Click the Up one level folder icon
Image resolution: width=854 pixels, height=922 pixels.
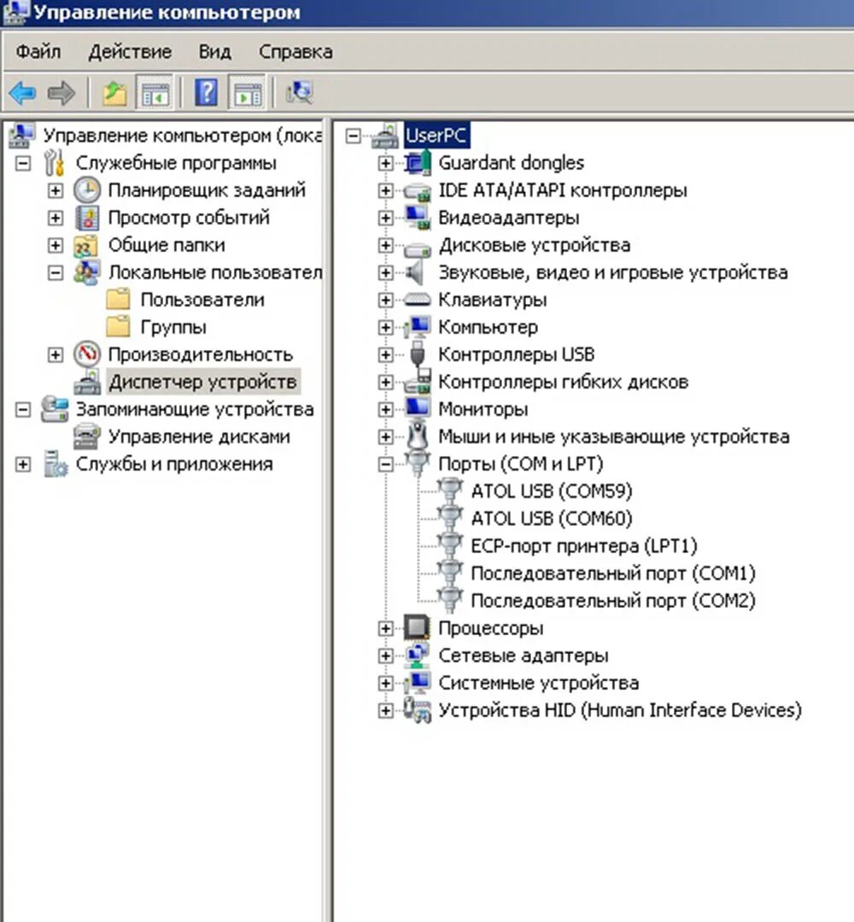click(x=114, y=93)
